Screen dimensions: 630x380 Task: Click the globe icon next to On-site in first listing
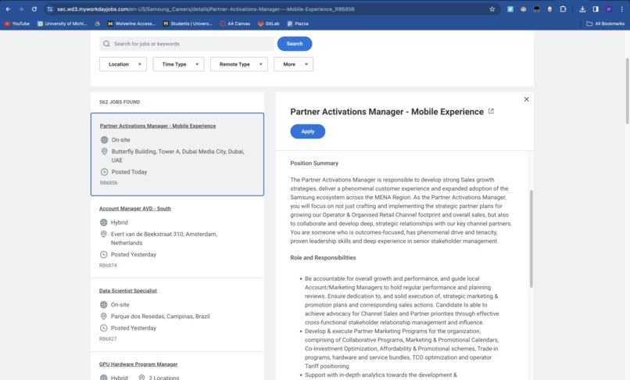[105, 140]
